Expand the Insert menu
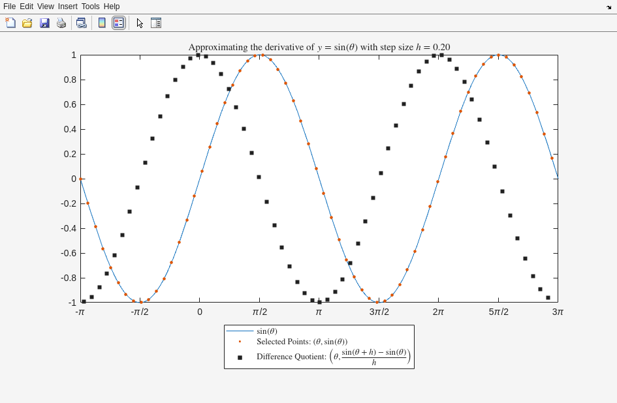 tap(67, 7)
